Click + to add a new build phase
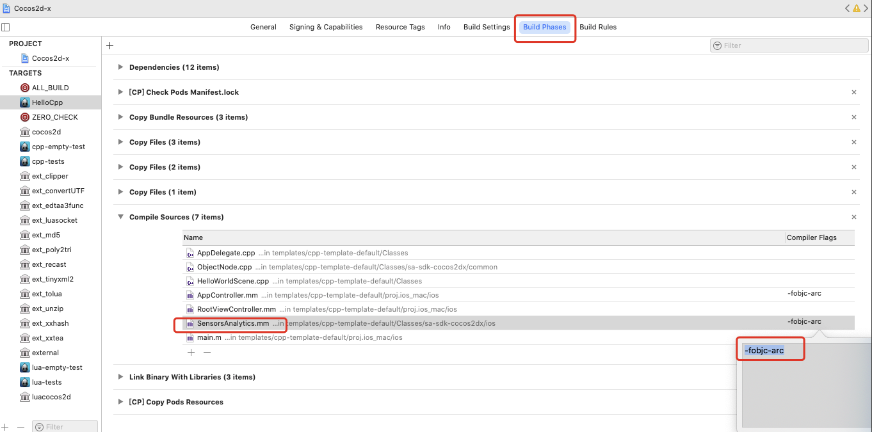Screen dimensions: 872x432 click(109, 45)
